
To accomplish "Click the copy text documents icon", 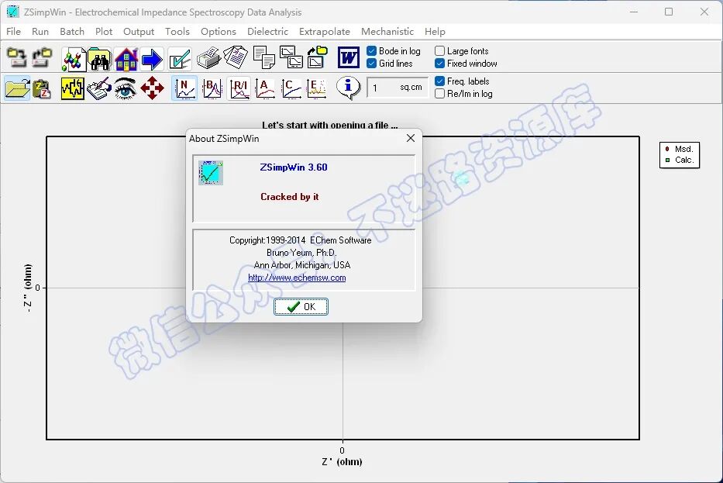I will [x=264, y=58].
